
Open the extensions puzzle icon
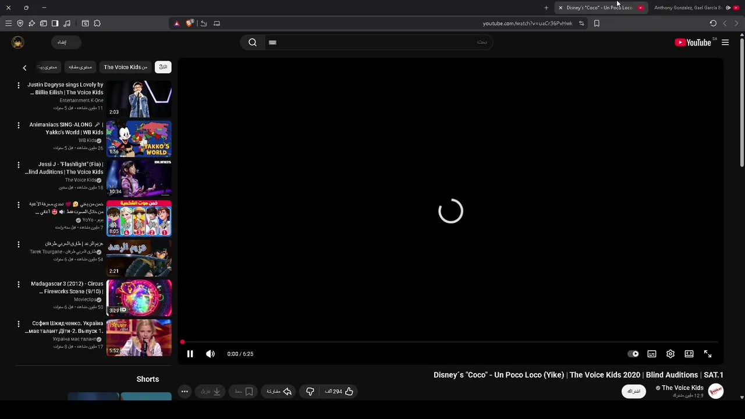97,23
